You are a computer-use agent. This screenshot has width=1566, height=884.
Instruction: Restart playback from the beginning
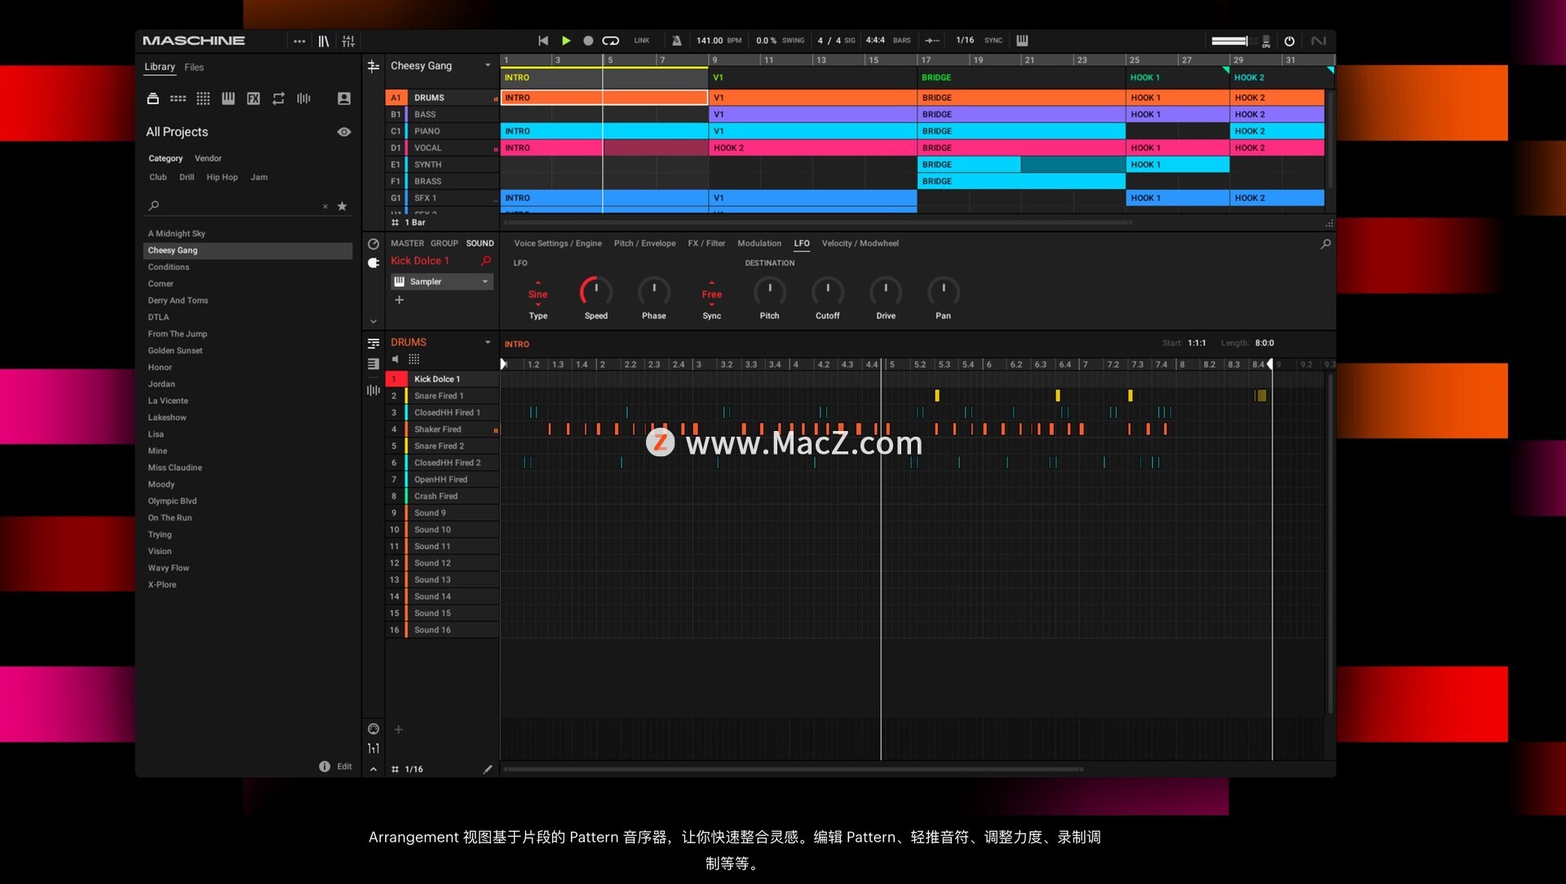click(543, 41)
